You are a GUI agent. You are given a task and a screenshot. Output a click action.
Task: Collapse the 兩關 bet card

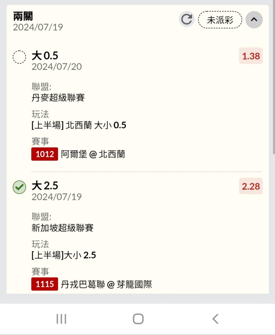point(254,20)
